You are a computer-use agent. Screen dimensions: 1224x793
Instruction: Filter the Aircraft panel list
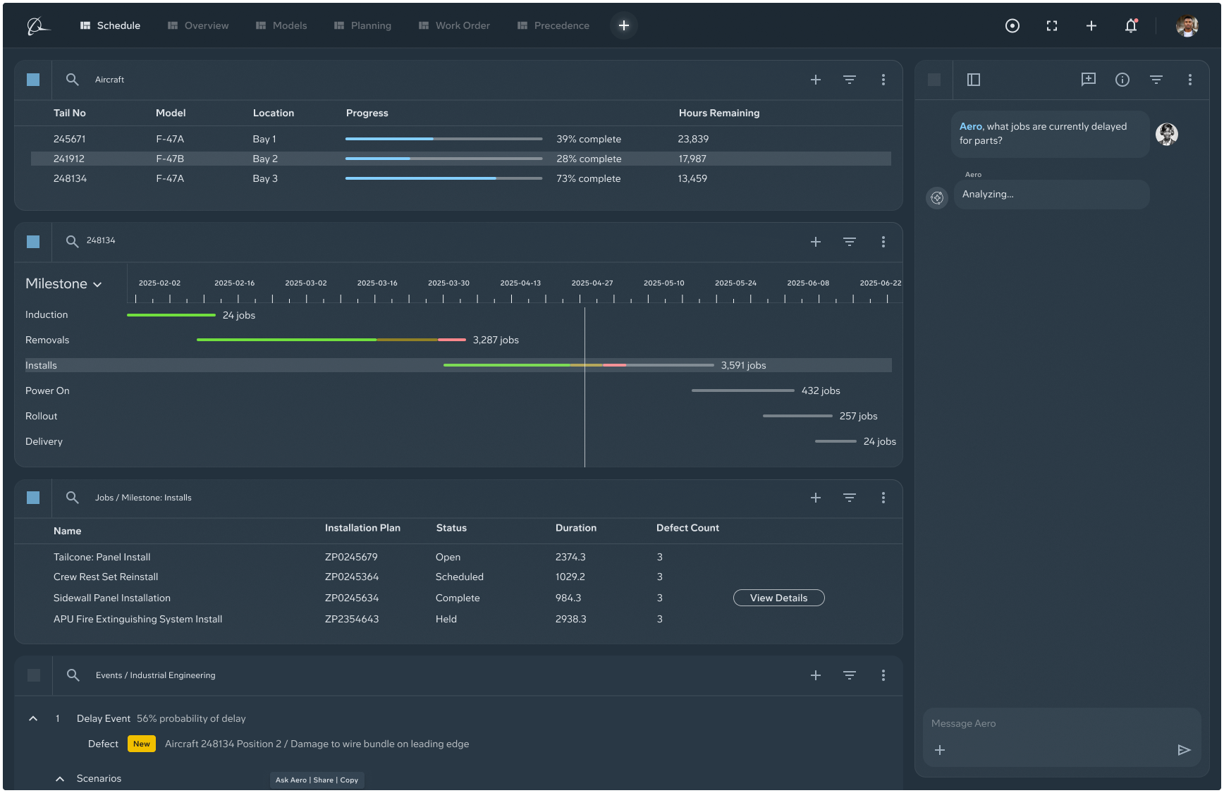click(x=850, y=80)
